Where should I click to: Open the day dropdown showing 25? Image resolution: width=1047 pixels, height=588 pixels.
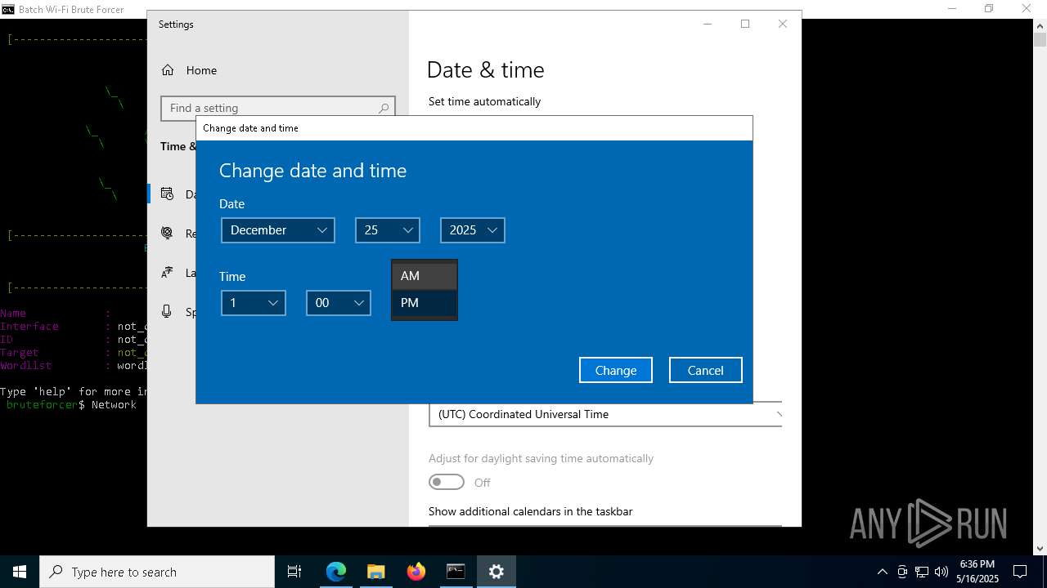point(388,230)
